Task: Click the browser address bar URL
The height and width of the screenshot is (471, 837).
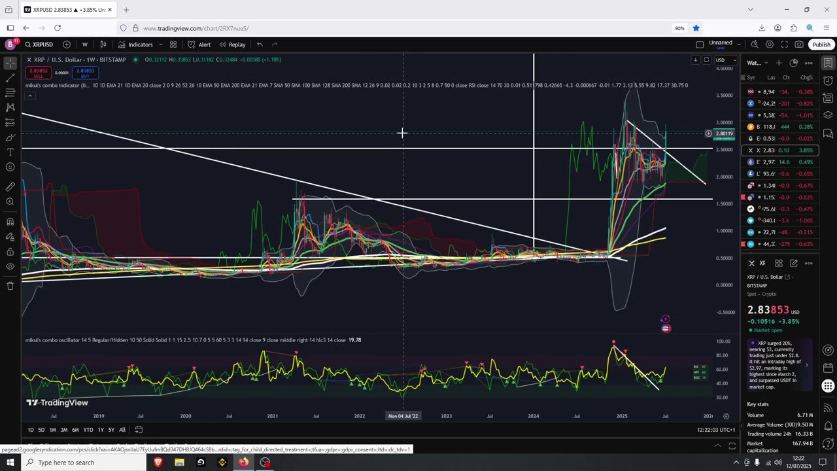Action: (196, 28)
